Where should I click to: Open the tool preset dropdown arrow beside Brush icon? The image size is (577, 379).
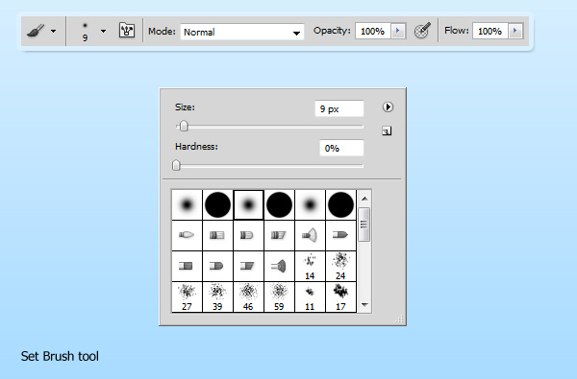53,32
